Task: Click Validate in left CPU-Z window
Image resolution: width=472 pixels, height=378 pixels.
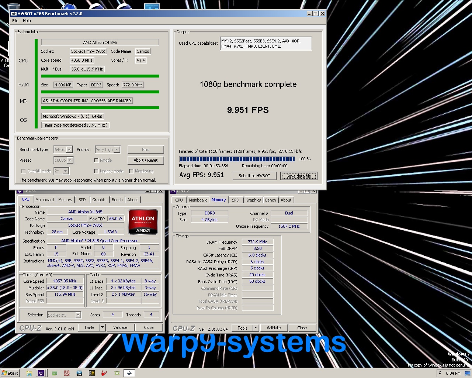Action: [120, 327]
